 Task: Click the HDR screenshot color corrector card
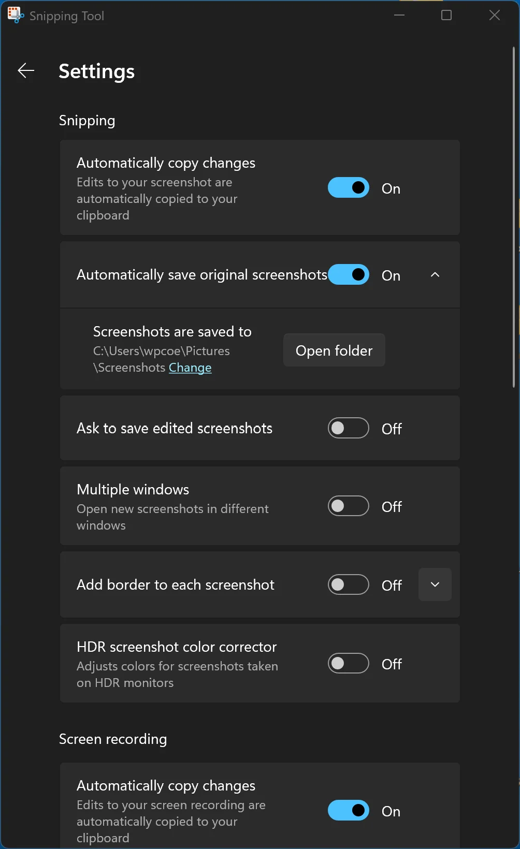pos(260,663)
